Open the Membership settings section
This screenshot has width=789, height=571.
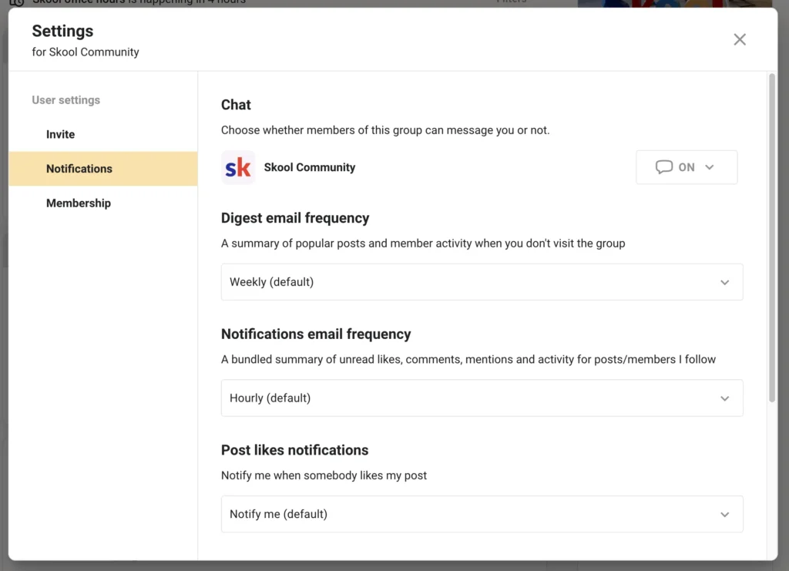[x=103, y=203]
